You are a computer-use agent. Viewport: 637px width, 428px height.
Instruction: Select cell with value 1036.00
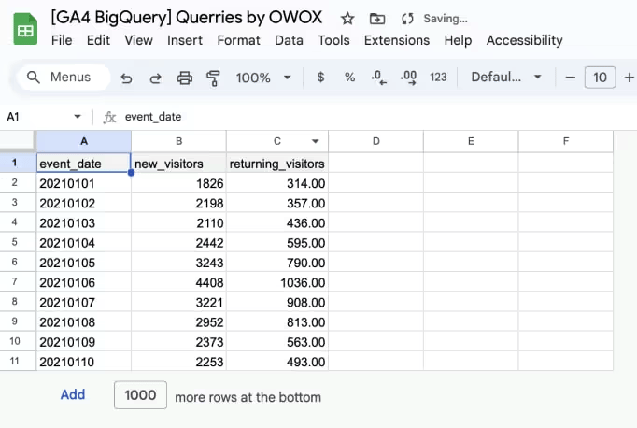click(x=277, y=282)
